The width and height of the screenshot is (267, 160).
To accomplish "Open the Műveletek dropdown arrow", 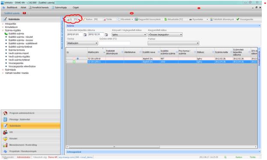I will (x=132, y=19).
